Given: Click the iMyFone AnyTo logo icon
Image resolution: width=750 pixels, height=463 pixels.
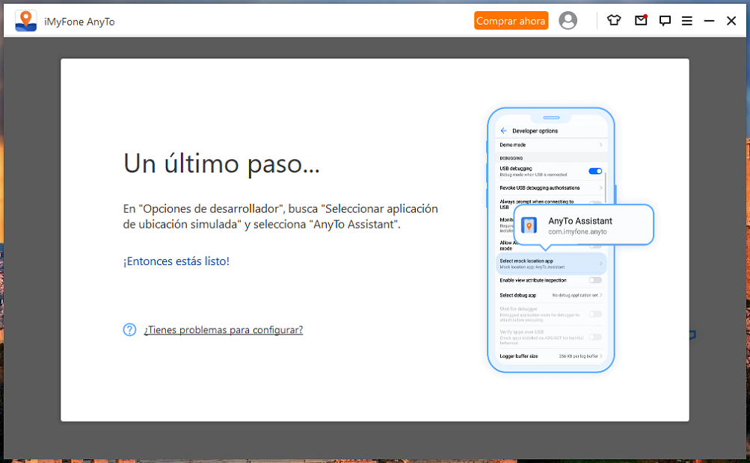Looking at the screenshot, I should tap(26, 21).
